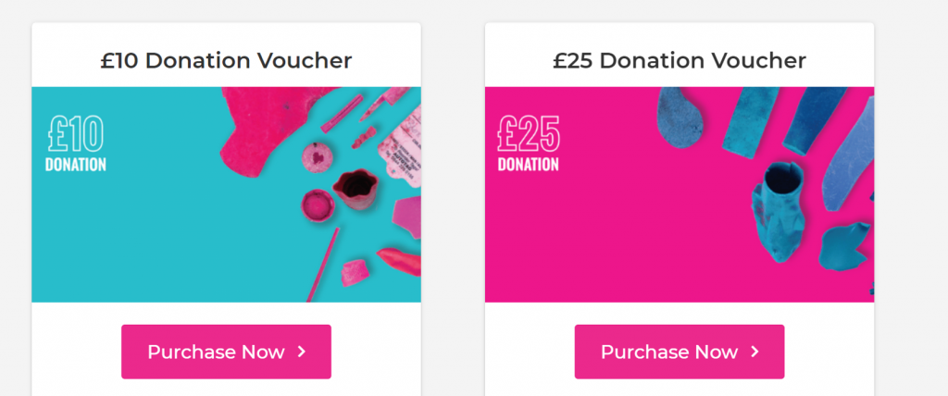The height and width of the screenshot is (396, 948).
Task: Click the blue leaf-shaped fragment on £25 image
Action: click(x=844, y=247)
